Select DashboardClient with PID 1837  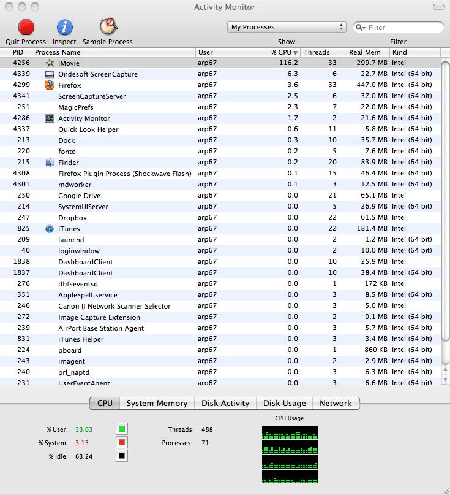[x=220, y=273]
